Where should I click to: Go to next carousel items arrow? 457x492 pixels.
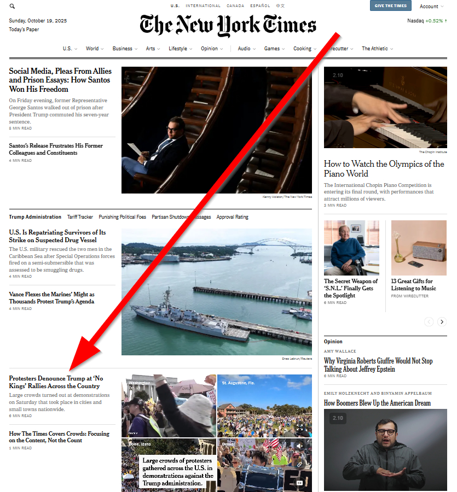pos(442,321)
